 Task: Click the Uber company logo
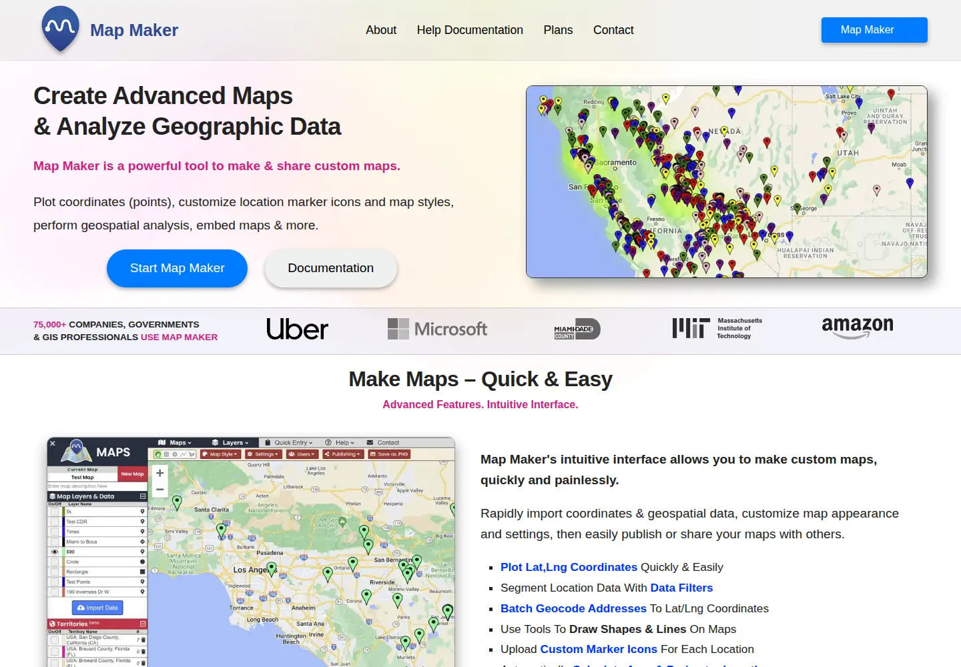(x=297, y=329)
